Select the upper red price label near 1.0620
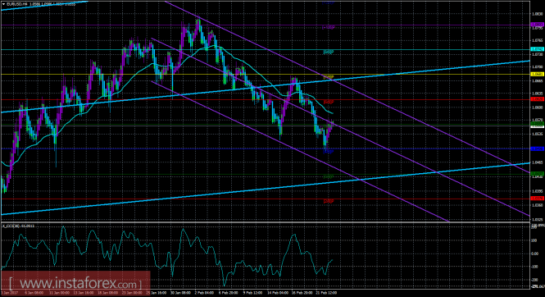The image size is (545, 297). (x=538, y=99)
